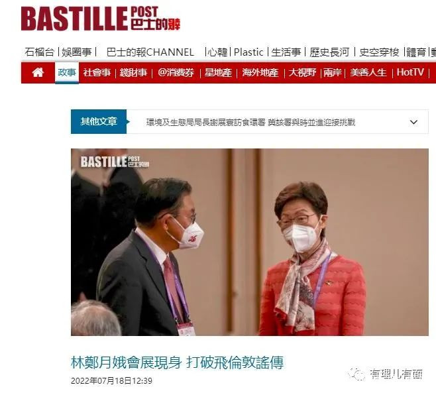Open the 歷史長河 link

click(x=329, y=52)
